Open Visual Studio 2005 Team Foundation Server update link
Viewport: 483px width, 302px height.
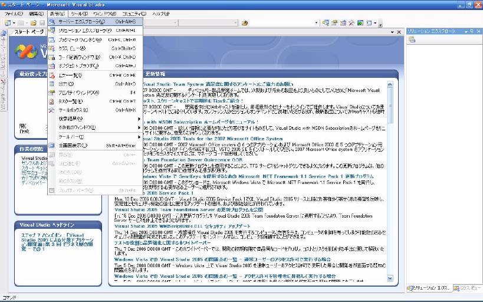click(x=189, y=209)
